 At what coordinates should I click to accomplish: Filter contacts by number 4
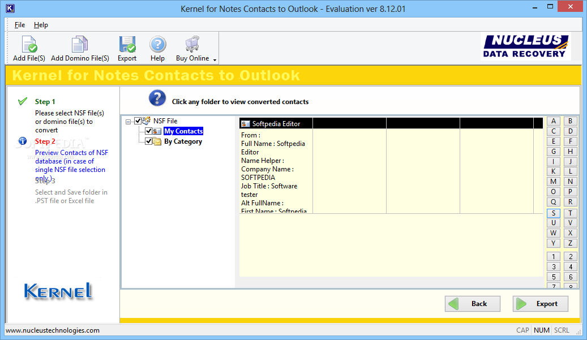(x=570, y=266)
